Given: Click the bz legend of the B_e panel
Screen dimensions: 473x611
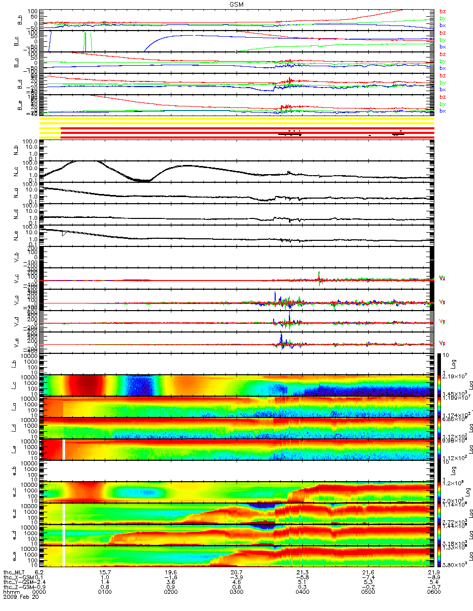Looking at the screenshot, I should (x=442, y=97).
